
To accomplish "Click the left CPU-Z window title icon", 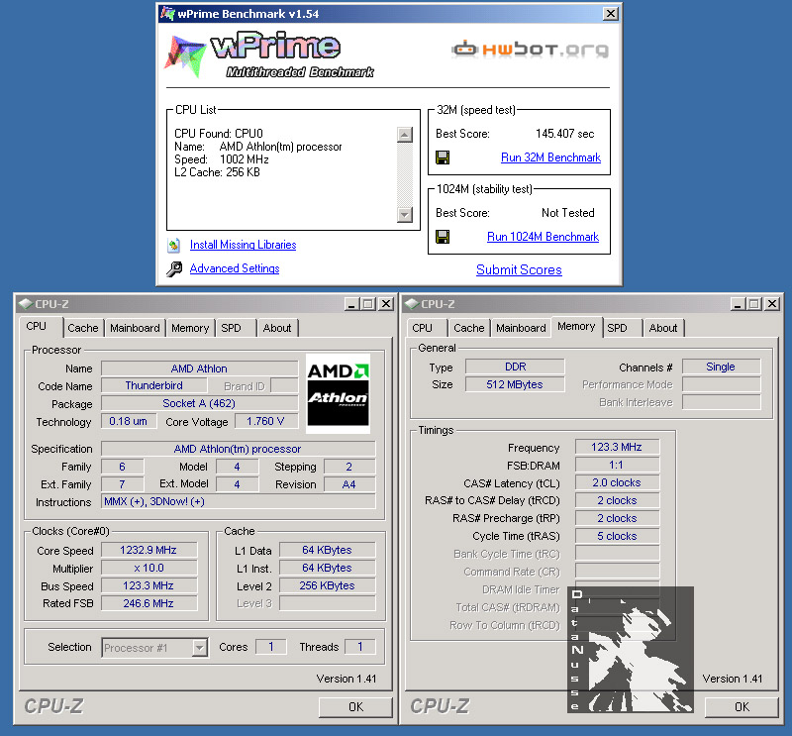I will pyautogui.click(x=26, y=304).
